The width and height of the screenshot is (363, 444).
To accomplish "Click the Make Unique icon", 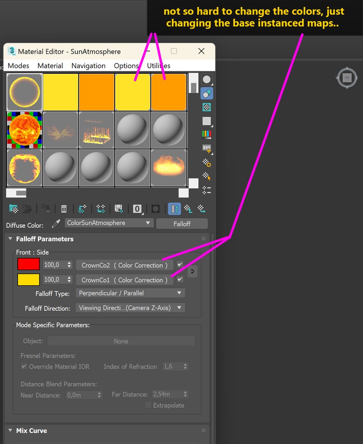I will click(x=101, y=209).
